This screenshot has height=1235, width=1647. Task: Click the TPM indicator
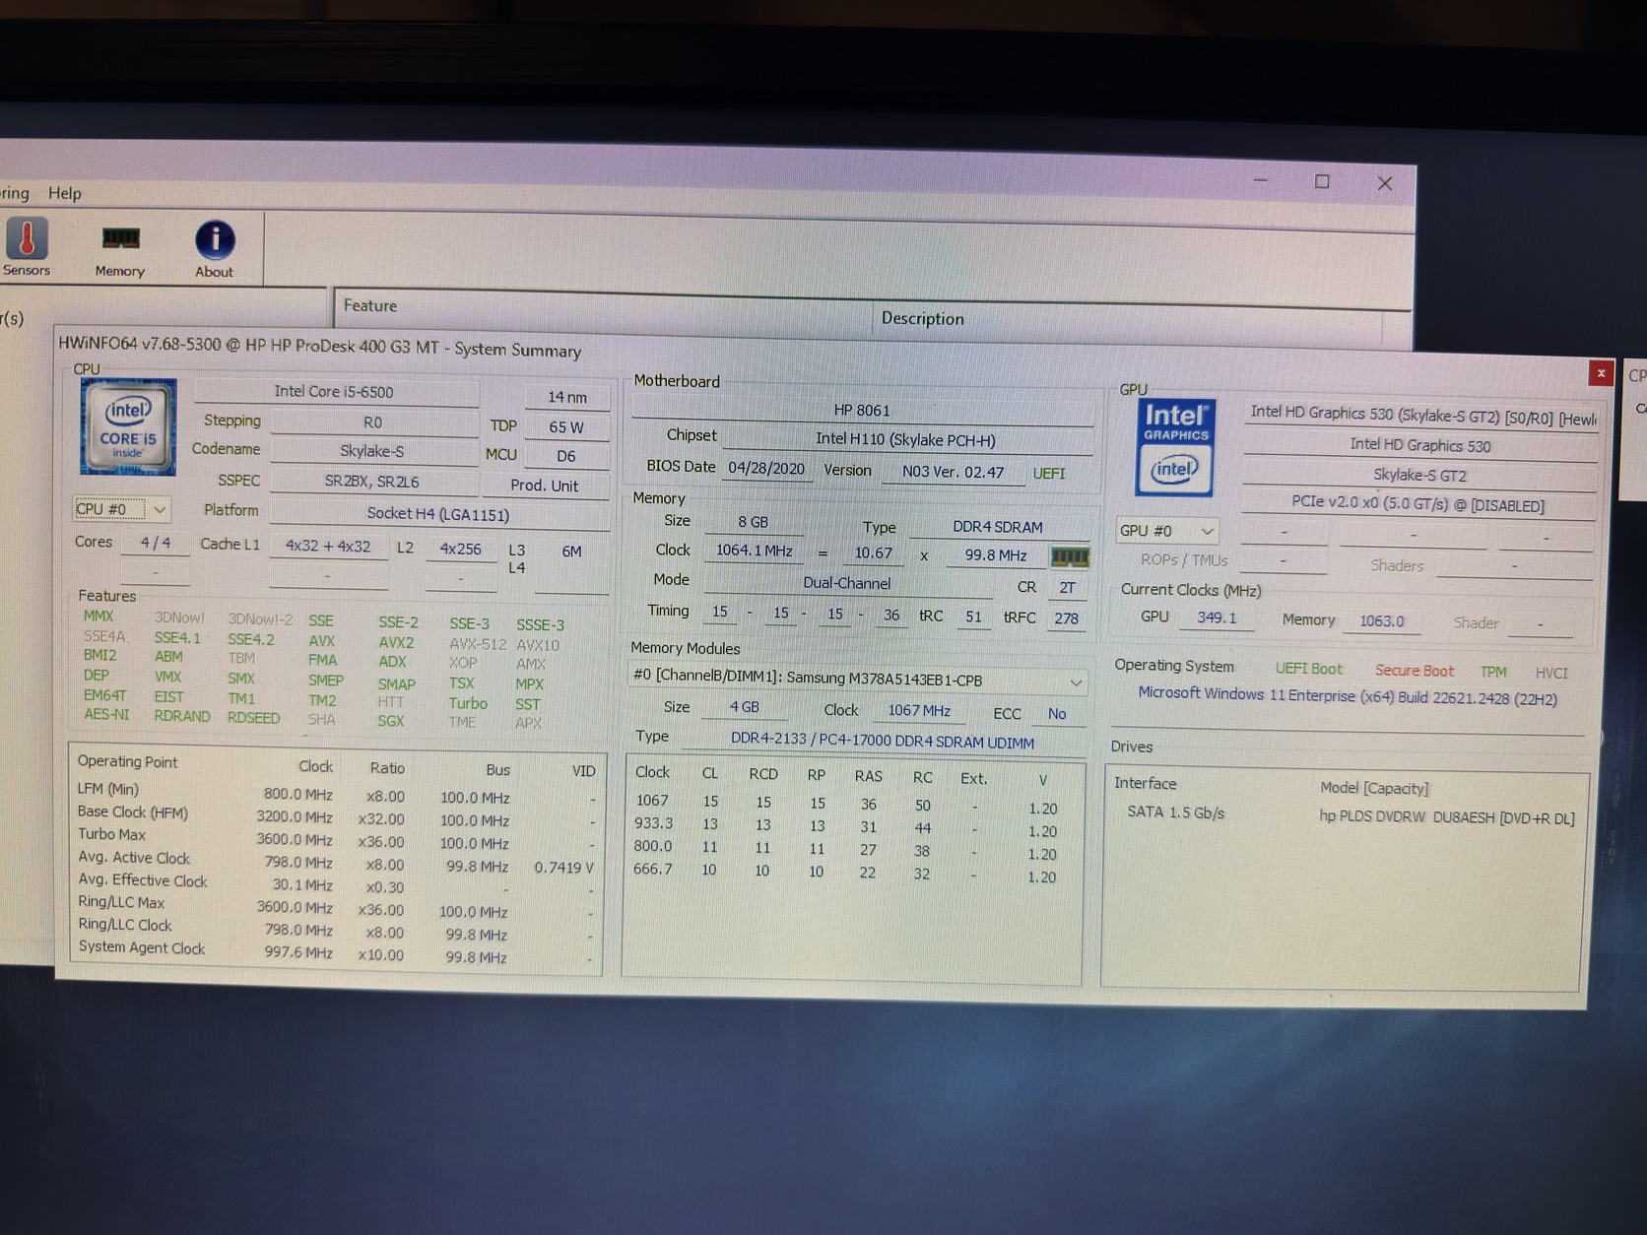[x=1493, y=672]
